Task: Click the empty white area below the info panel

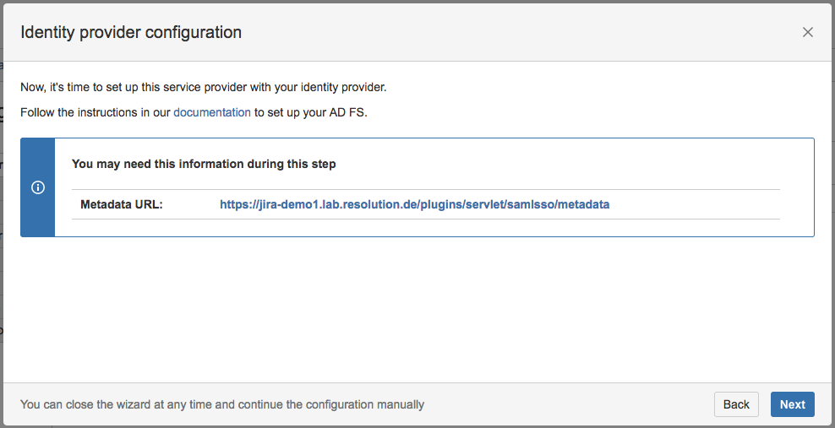Action: (x=417, y=310)
